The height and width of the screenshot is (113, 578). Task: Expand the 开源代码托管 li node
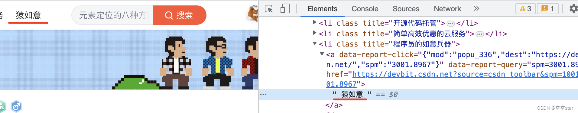point(315,22)
